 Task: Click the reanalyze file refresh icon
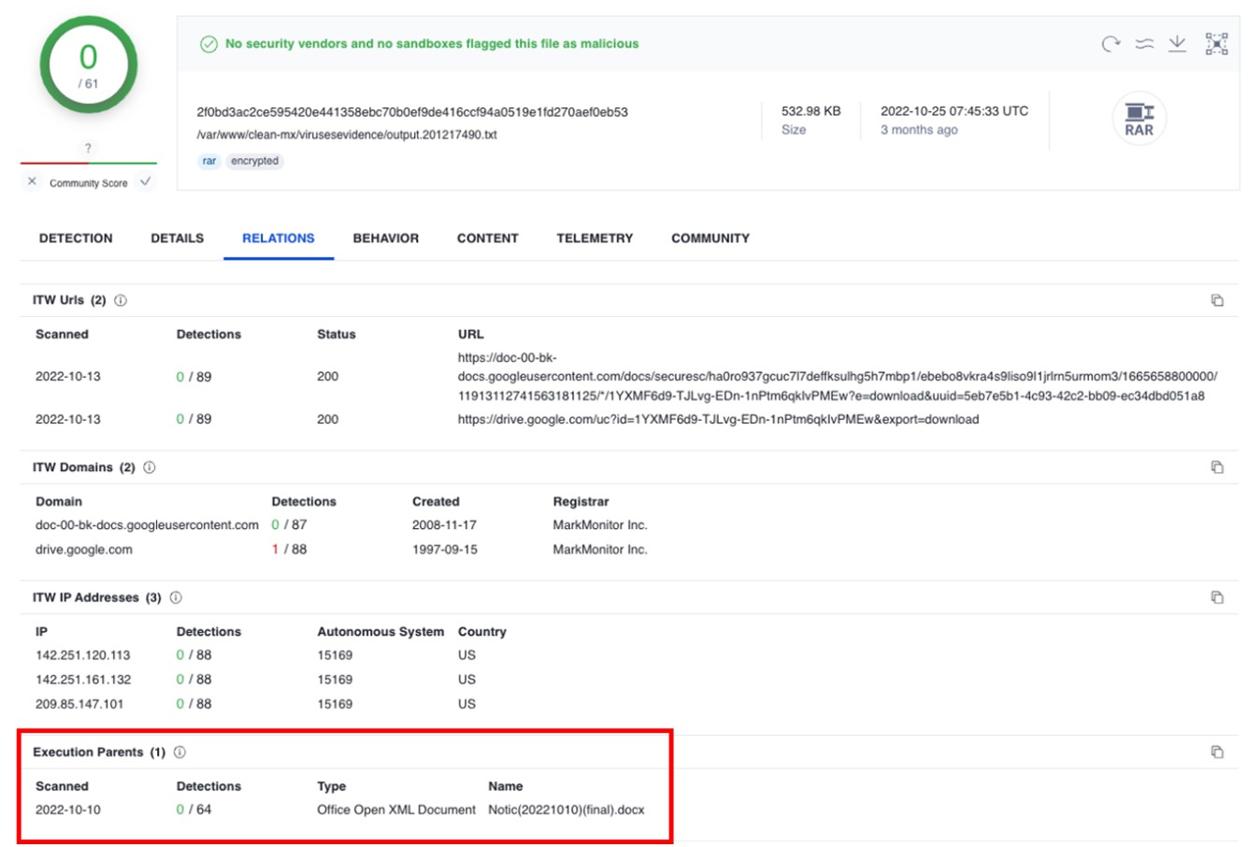tap(1110, 44)
